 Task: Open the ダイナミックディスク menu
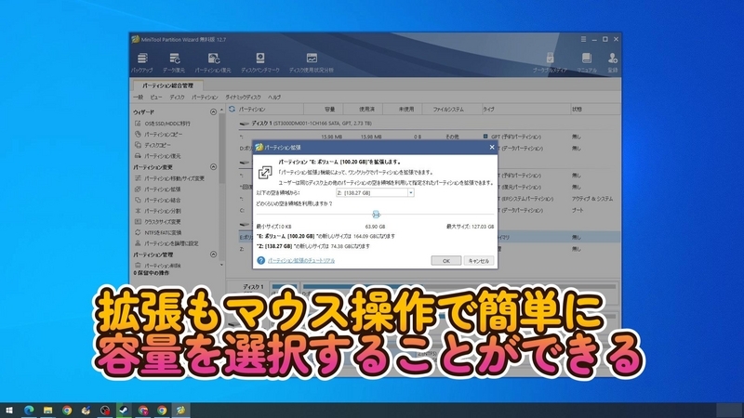coord(243,98)
